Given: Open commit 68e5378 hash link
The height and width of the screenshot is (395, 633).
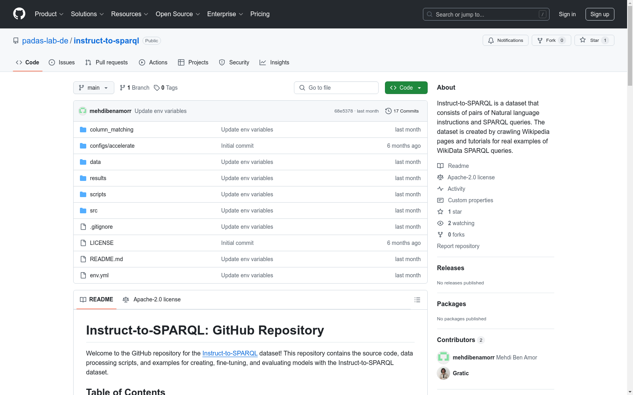Looking at the screenshot, I should tap(343, 111).
